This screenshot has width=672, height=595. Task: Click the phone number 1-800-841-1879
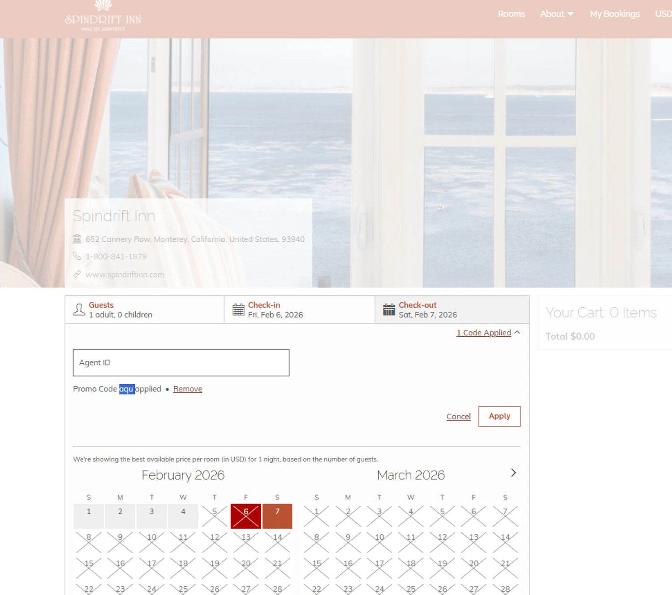116,256
